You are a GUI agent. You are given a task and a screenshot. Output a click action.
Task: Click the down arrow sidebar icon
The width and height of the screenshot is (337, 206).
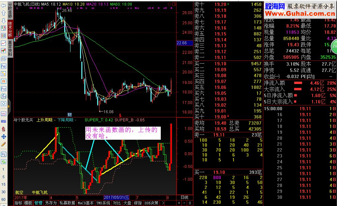point(3,21)
